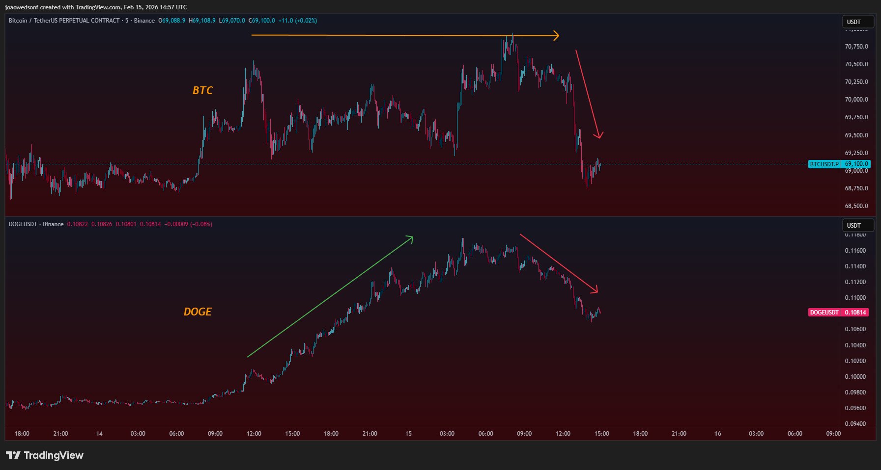This screenshot has height=470, width=881.
Task: Open the USDT currency selector on DOGE pane
Action: click(858, 225)
